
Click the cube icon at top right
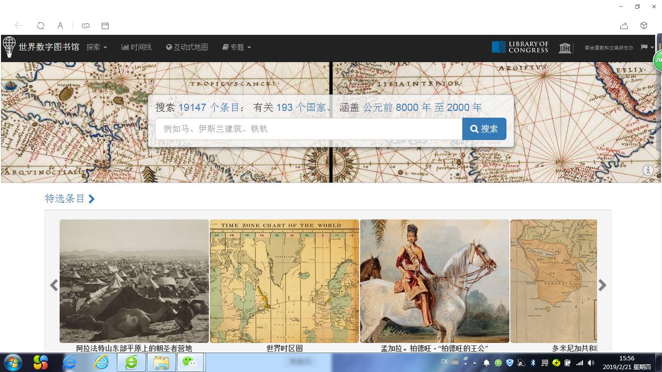click(644, 26)
